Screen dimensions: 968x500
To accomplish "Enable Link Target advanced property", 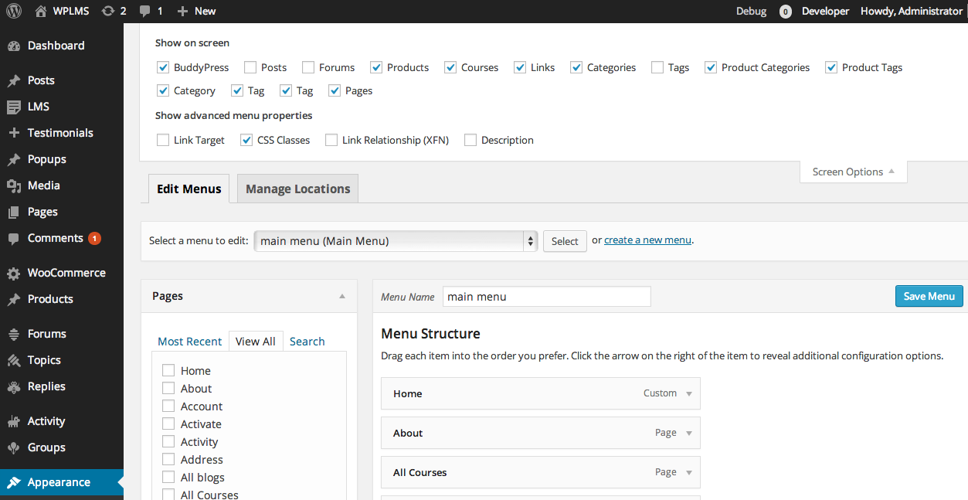I will (x=163, y=140).
